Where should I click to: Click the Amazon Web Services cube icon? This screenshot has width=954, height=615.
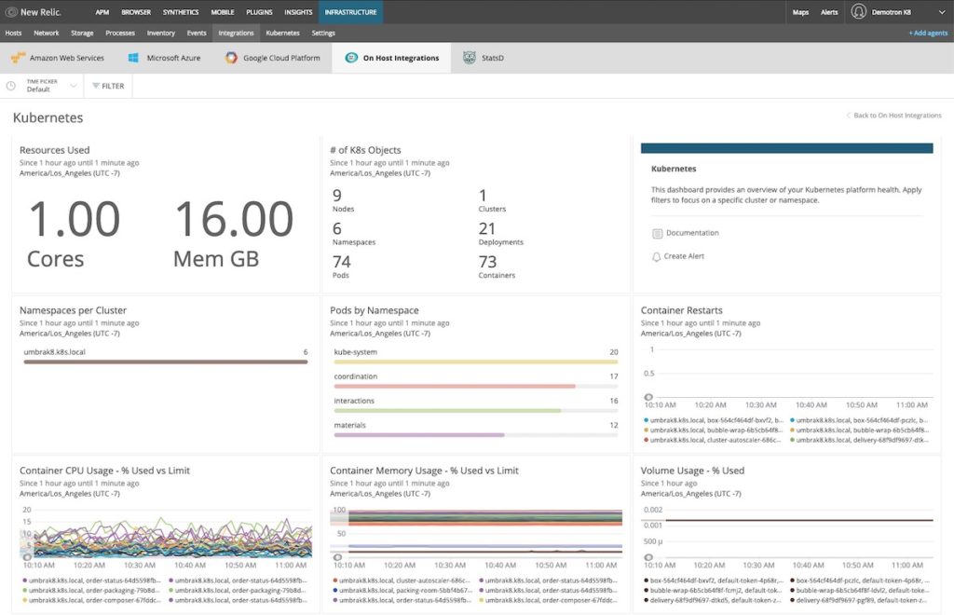[19, 58]
